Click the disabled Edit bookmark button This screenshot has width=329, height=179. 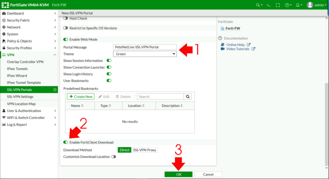point(104,96)
